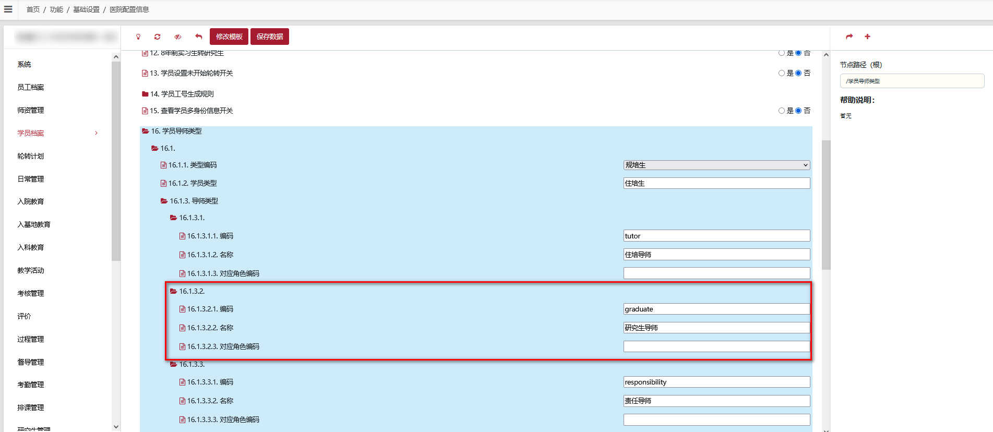Focus the 名称 field containing 责任导师
Viewport: 993px width, 432px height.
[x=716, y=401]
